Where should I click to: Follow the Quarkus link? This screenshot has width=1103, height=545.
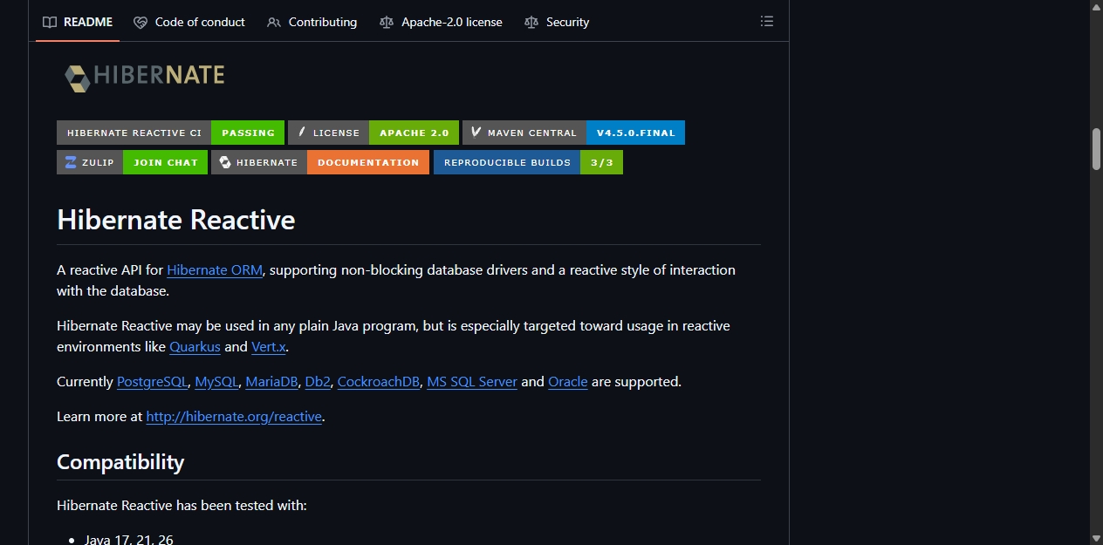click(195, 347)
